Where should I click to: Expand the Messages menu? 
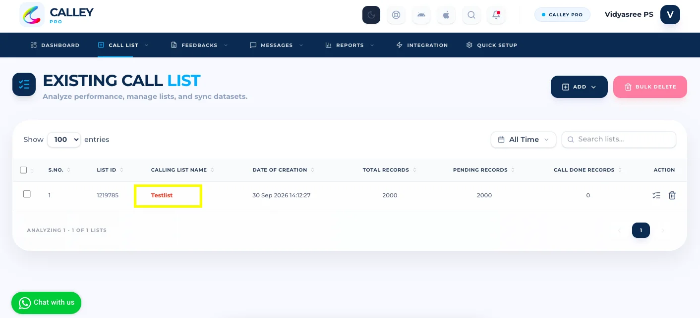[x=277, y=45]
